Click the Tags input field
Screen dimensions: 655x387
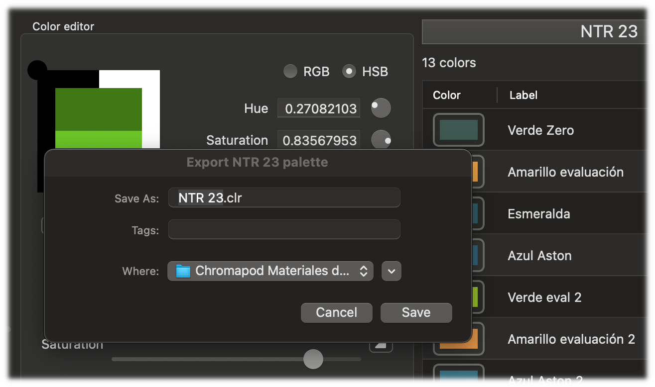[x=284, y=230]
